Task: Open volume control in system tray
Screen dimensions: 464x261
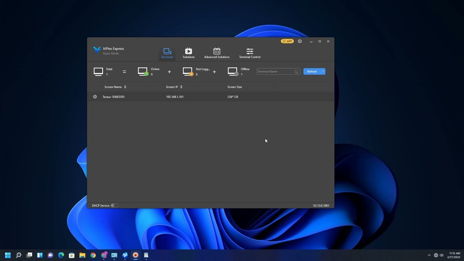Action: pyautogui.click(x=442, y=255)
